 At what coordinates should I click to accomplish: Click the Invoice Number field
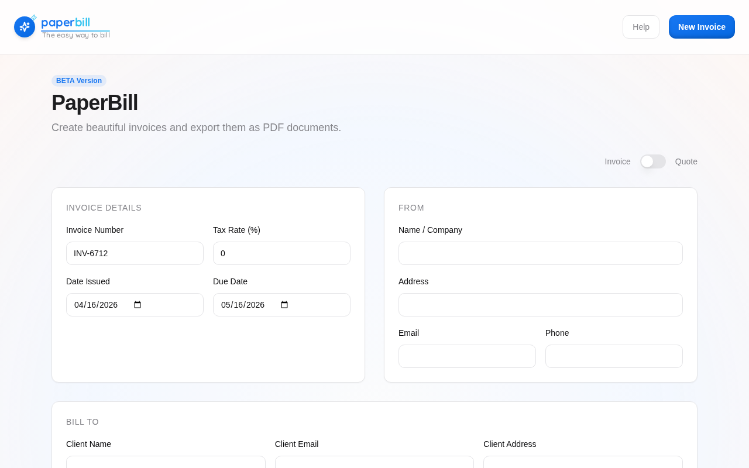click(x=135, y=253)
